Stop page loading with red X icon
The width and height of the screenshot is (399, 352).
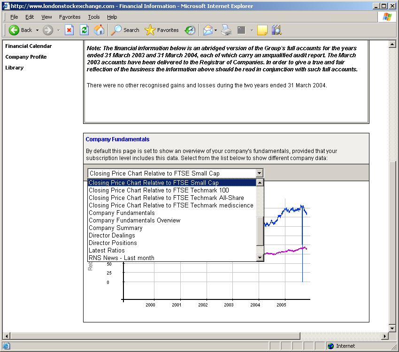[x=69, y=30]
